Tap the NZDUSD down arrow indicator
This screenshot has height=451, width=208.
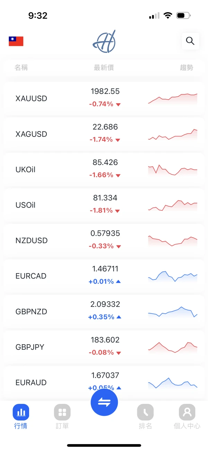point(119,246)
